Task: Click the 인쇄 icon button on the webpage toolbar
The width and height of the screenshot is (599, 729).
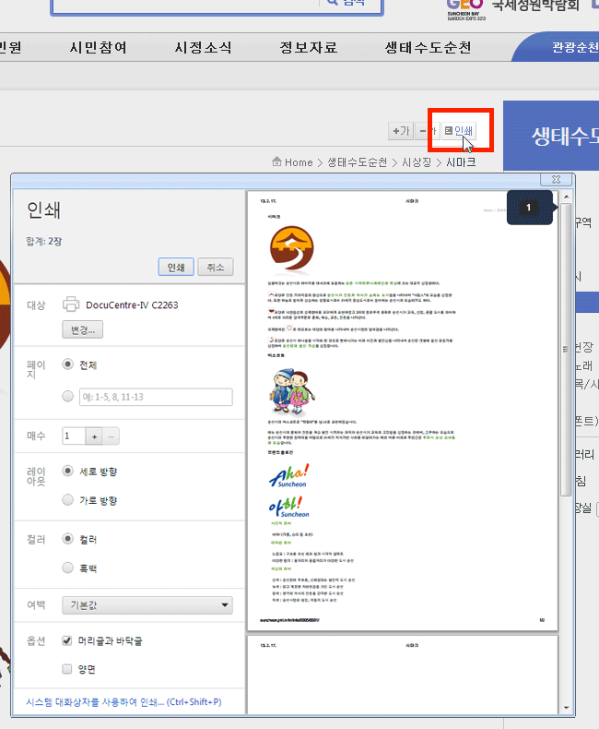Action: (458, 131)
